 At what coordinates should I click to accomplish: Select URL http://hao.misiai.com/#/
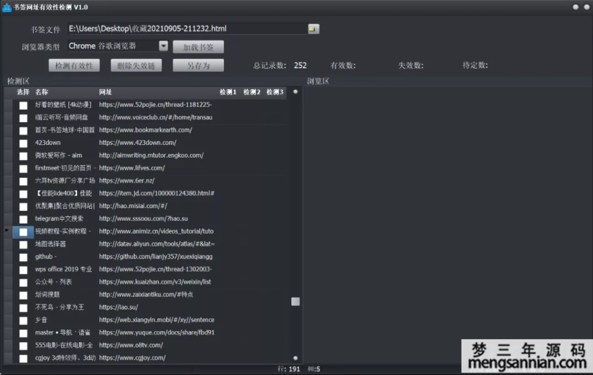click(133, 206)
